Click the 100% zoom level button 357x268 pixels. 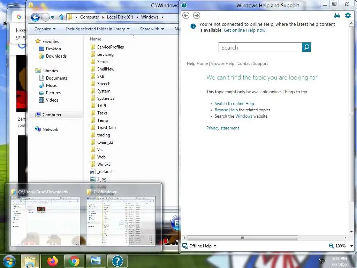point(337,246)
